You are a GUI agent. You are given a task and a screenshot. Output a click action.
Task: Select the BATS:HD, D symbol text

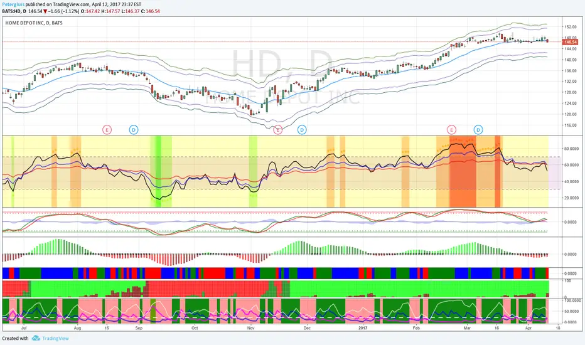tap(14, 11)
